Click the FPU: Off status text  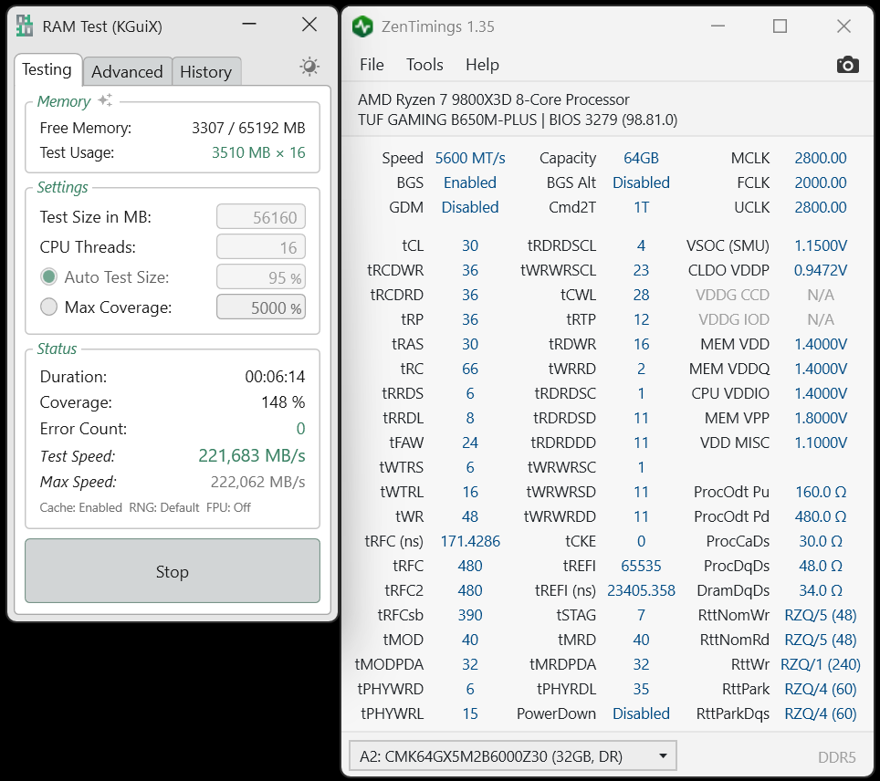pyautogui.click(x=228, y=508)
